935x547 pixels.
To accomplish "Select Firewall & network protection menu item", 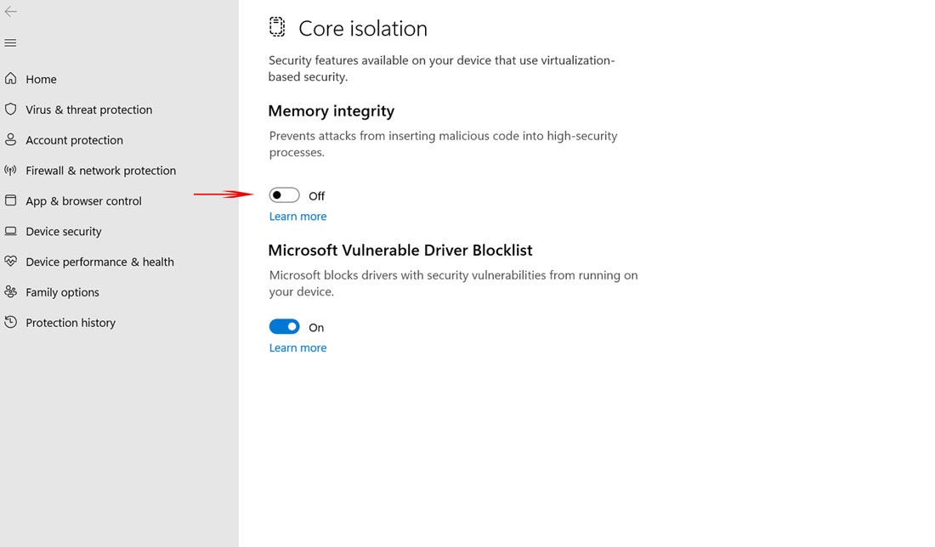I will (100, 171).
